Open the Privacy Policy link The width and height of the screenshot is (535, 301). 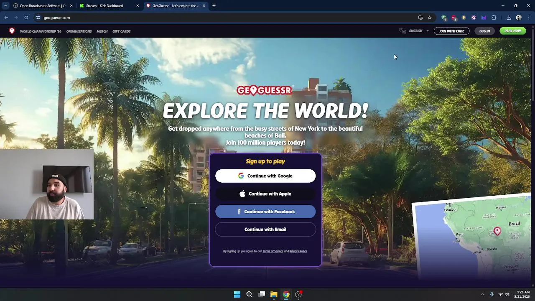[298, 251]
